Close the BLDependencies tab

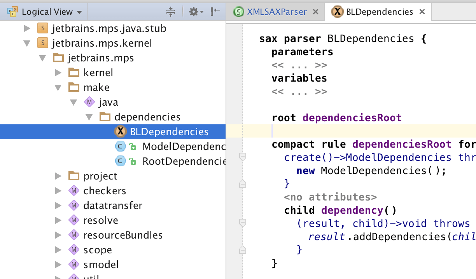pyautogui.click(x=422, y=12)
